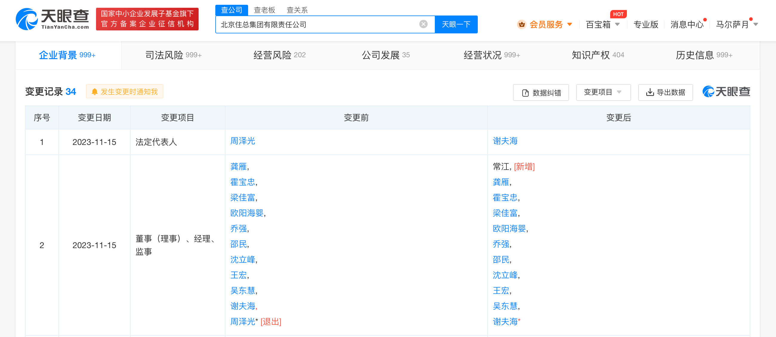Click the red 国家中小企业发展子基金 banner
The image size is (776, 337).
coord(147,19)
